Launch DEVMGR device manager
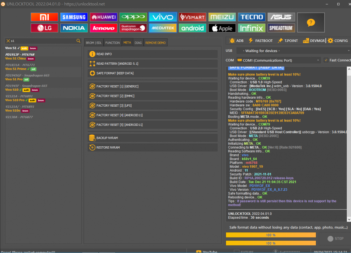This screenshot has height=253, width=351. tap(314, 40)
